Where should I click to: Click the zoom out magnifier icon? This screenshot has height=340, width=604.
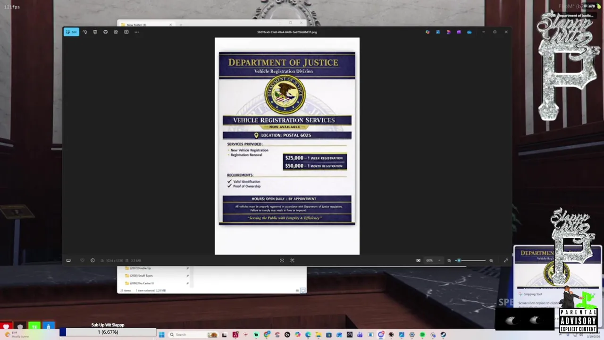click(449, 260)
